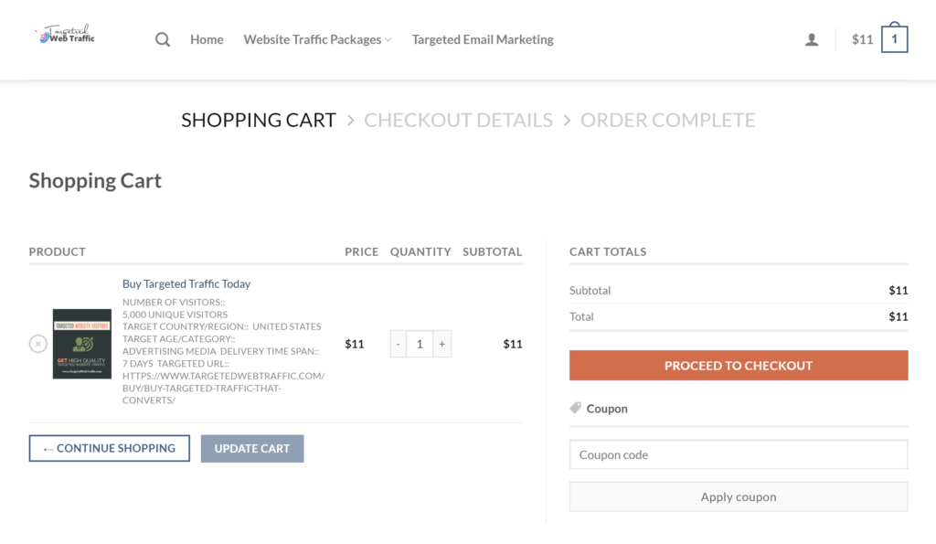Click the SUBTOTAL column header

(493, 252)
